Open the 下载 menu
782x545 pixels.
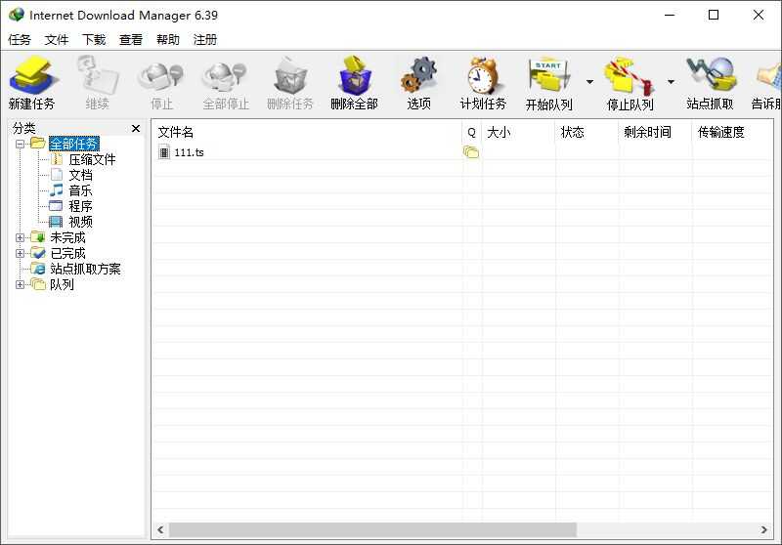coord(94,39)
